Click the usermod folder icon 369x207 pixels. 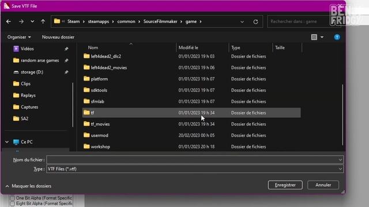coord(86,135)
